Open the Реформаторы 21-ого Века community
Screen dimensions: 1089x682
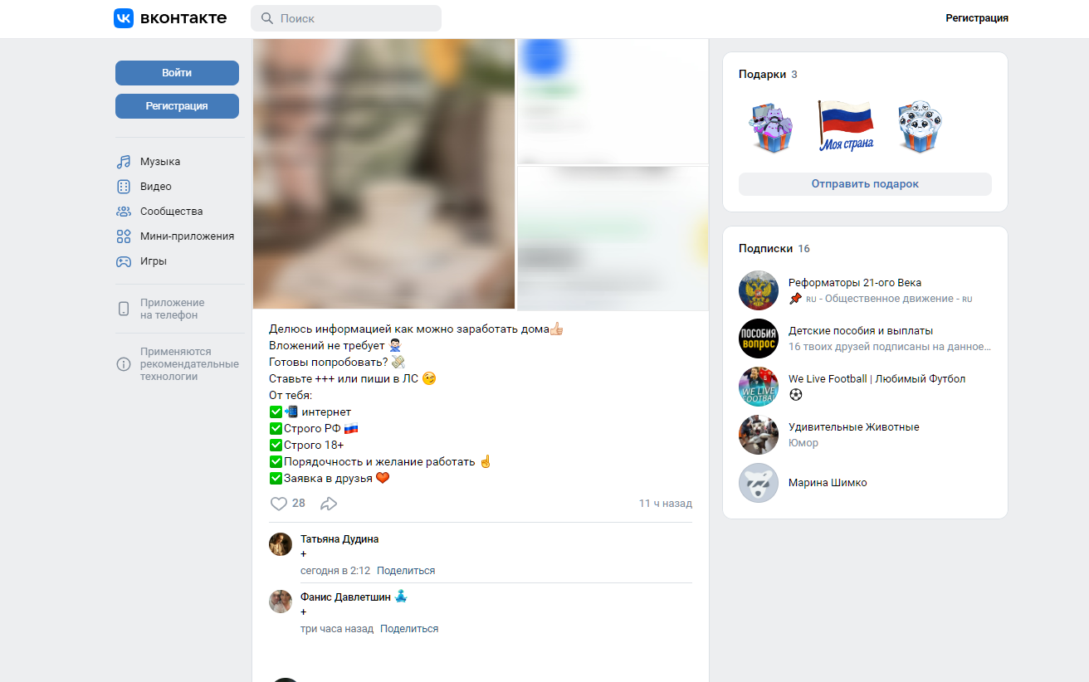coord(855,283)
